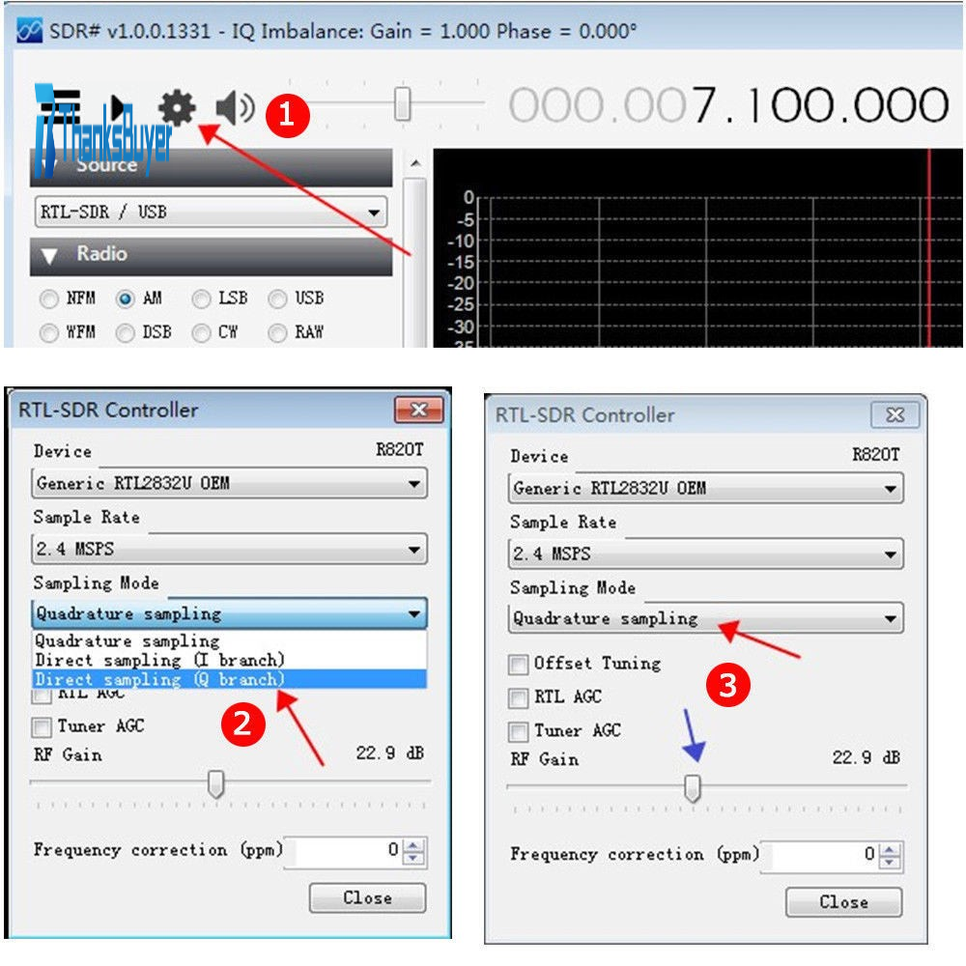Click the red tuning line in the spectrum
966x966 pixels.
(x=929, y=247)
